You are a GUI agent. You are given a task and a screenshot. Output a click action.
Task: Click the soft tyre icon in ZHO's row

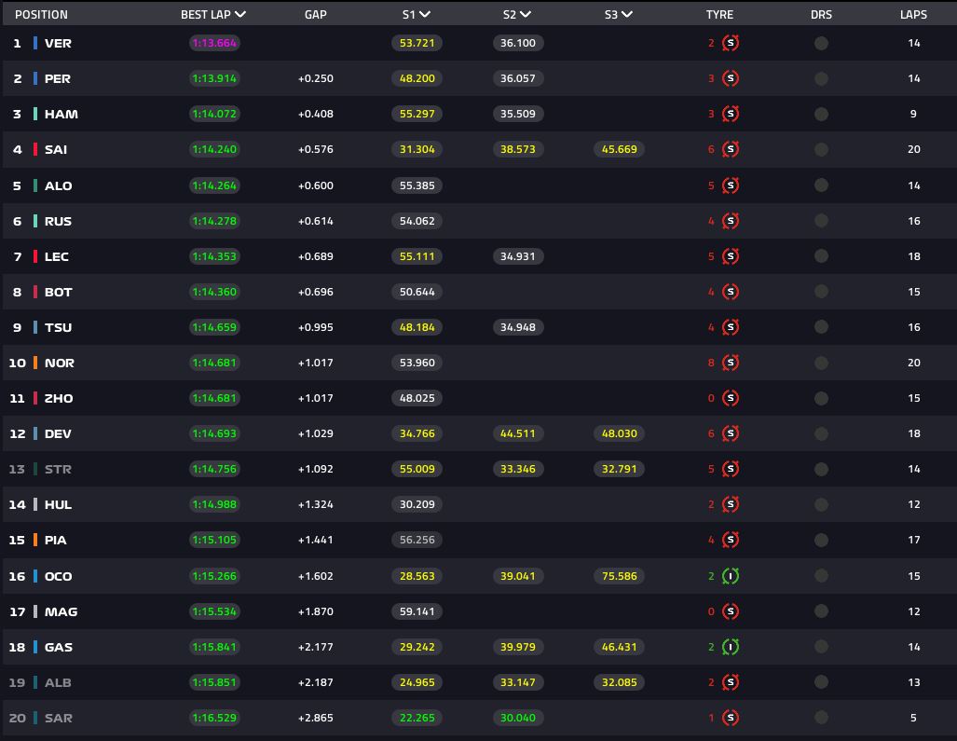[x=731, y=398]
